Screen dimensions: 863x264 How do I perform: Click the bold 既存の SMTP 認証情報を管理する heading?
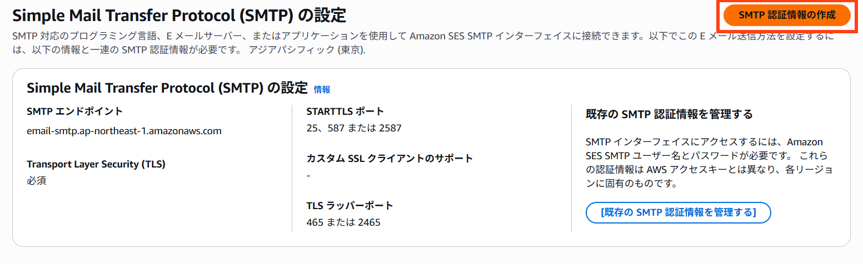pos(669,115)
